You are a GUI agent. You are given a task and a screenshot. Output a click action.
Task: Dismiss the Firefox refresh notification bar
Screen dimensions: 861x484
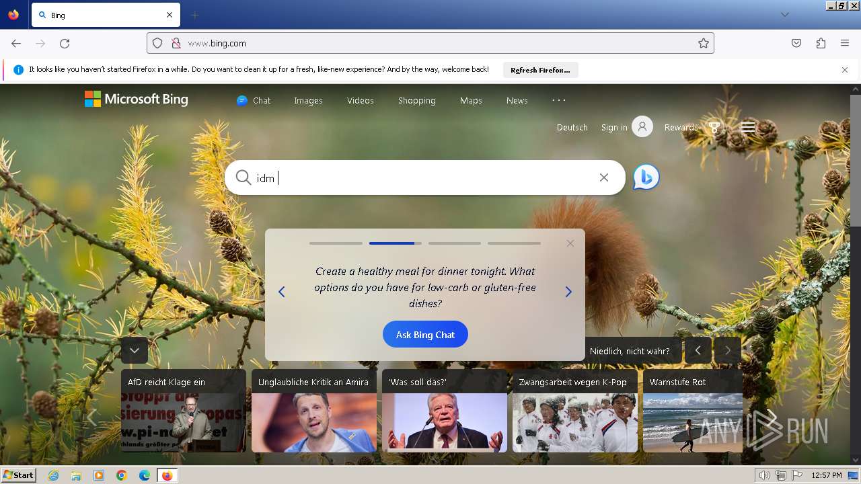845,70
